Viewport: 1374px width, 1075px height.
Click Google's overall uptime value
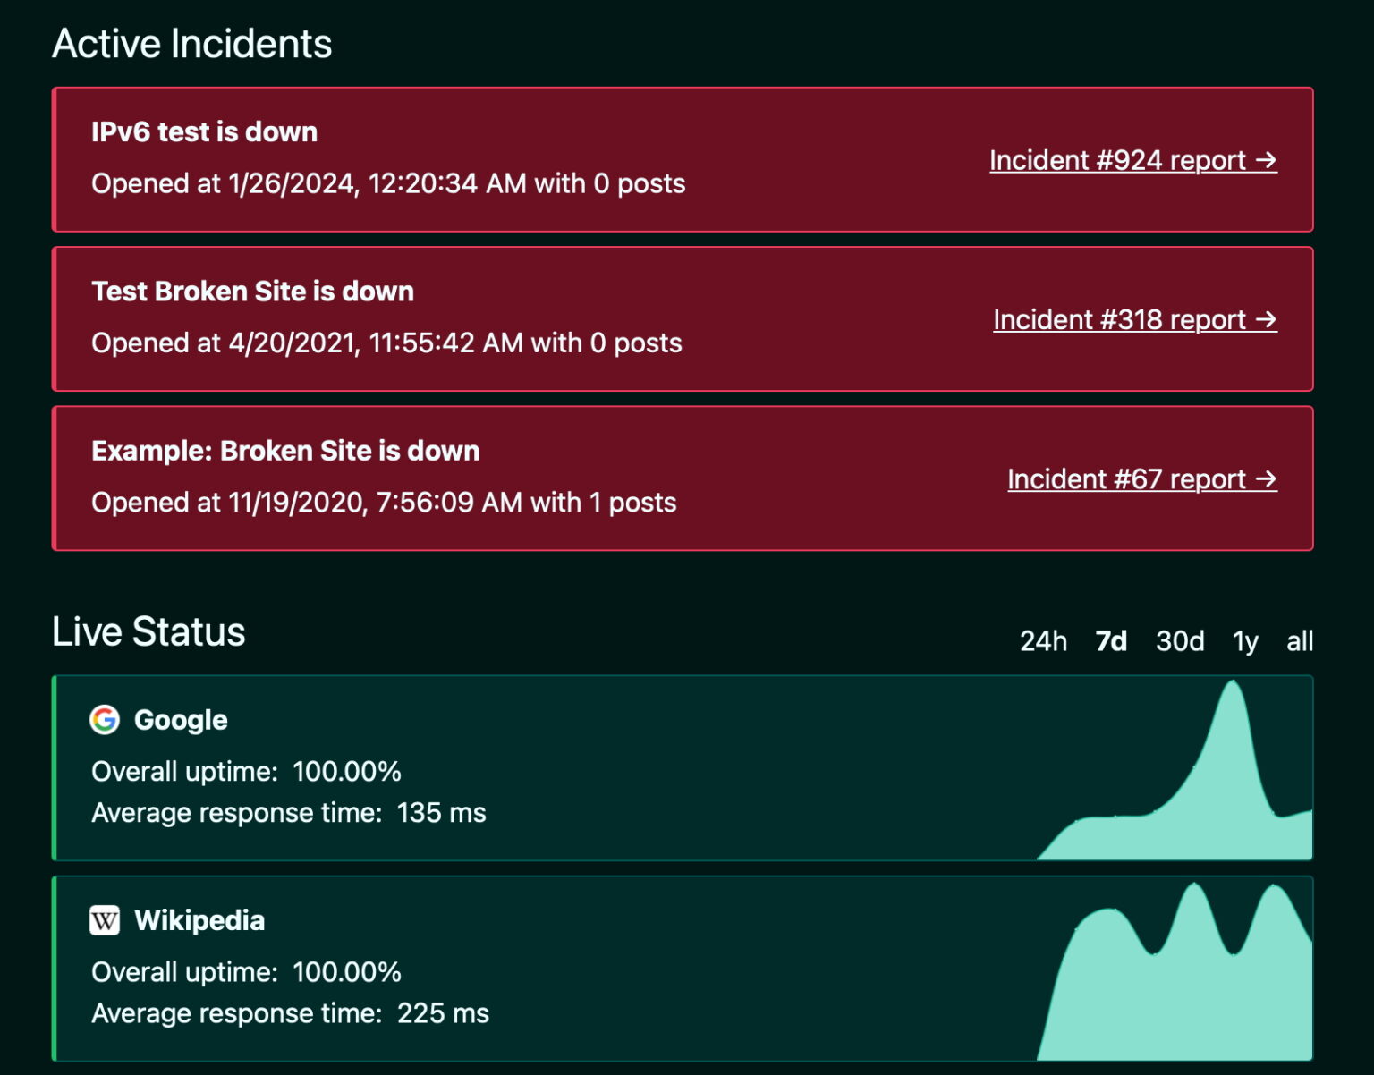point(347,772)
